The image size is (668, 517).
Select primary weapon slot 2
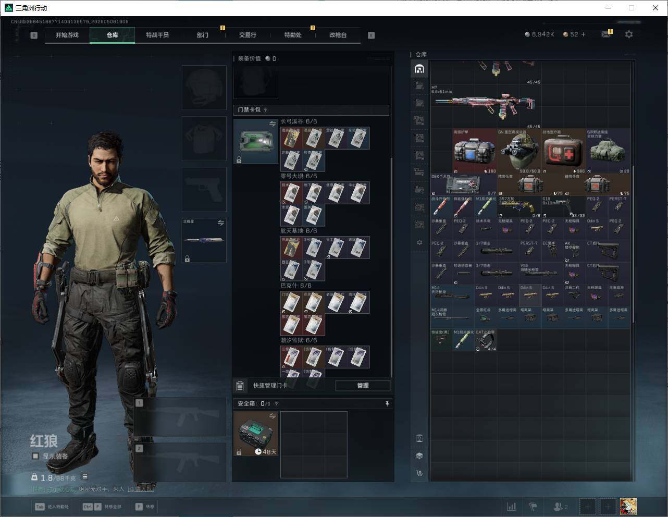tap(180, 462)
